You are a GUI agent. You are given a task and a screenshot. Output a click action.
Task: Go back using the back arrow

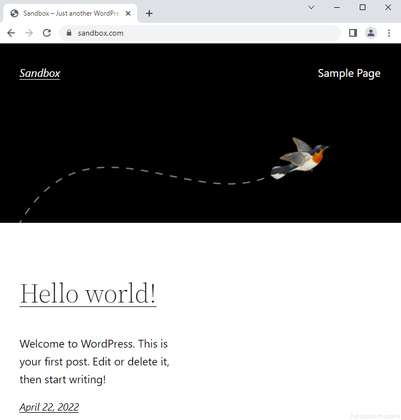coord(11,33)
